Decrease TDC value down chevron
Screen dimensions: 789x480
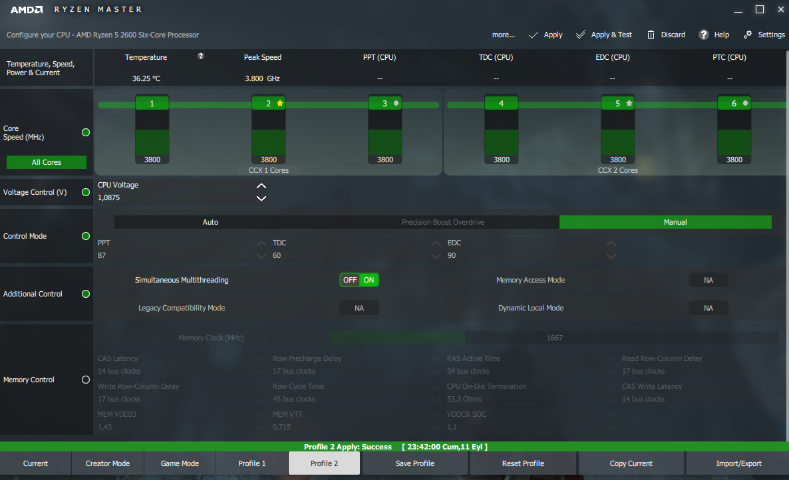point(436,256)
